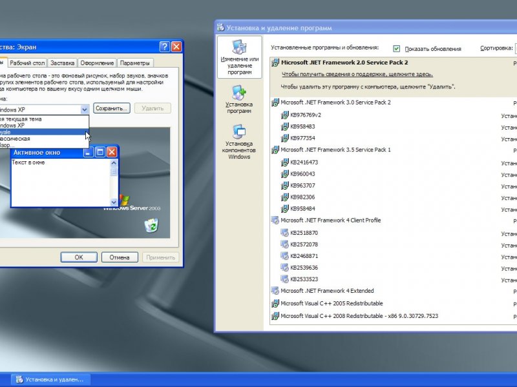
Task: Pick the Windows XP theme in the dropdown list
Action: pos(44,125)
